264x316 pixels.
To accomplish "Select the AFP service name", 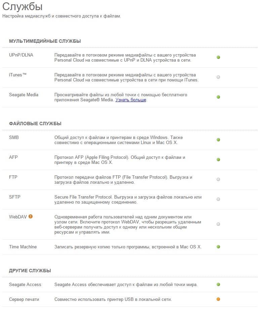I will coord(13,157).
